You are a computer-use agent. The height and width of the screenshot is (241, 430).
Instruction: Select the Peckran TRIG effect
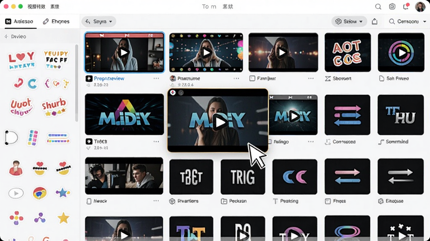[243, 177]
